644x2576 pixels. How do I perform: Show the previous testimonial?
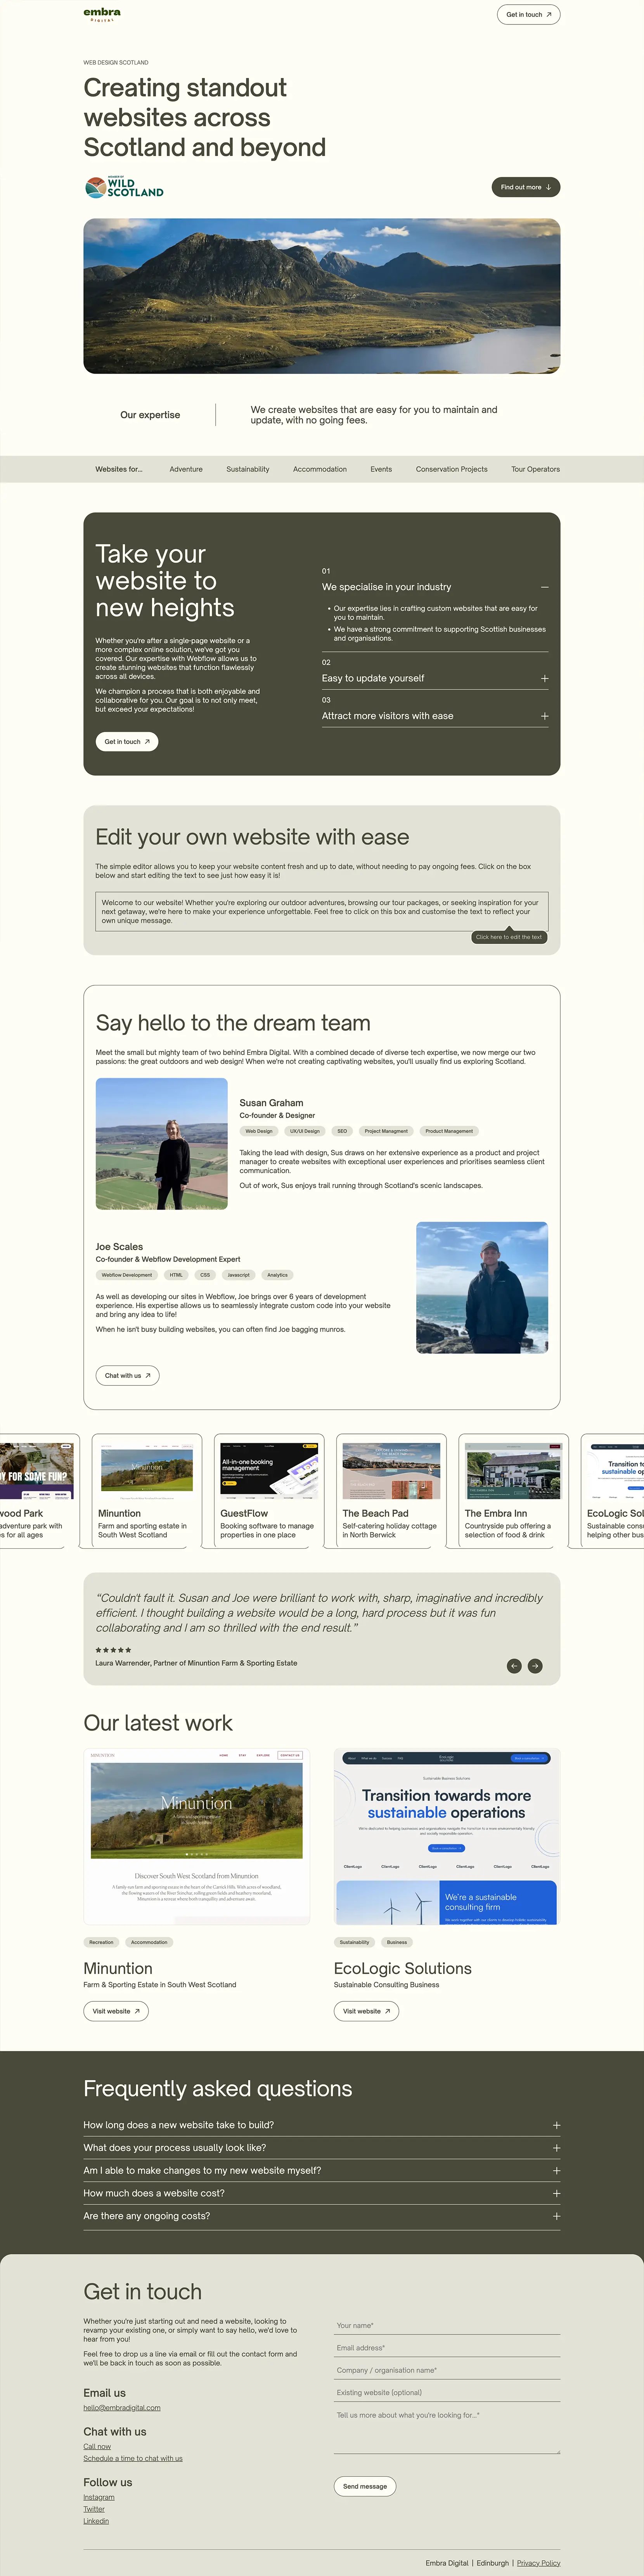[x=514, y=1666]
